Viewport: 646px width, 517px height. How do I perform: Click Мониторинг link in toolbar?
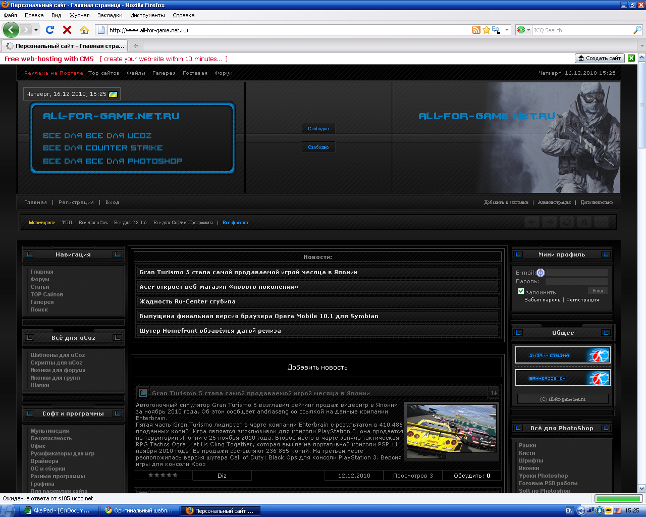[x=41, y=223]
